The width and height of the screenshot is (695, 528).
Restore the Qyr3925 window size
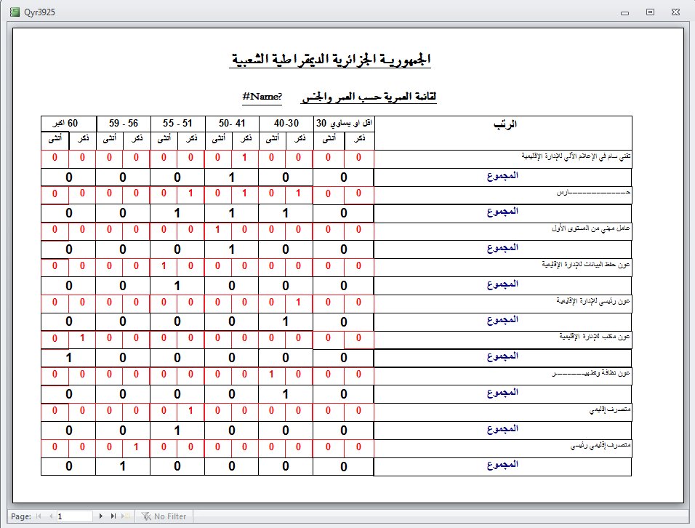point(650,12)
